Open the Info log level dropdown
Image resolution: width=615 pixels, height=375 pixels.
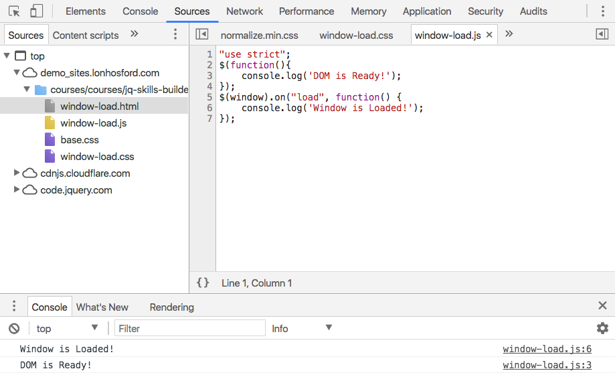(x=302, y=328)
